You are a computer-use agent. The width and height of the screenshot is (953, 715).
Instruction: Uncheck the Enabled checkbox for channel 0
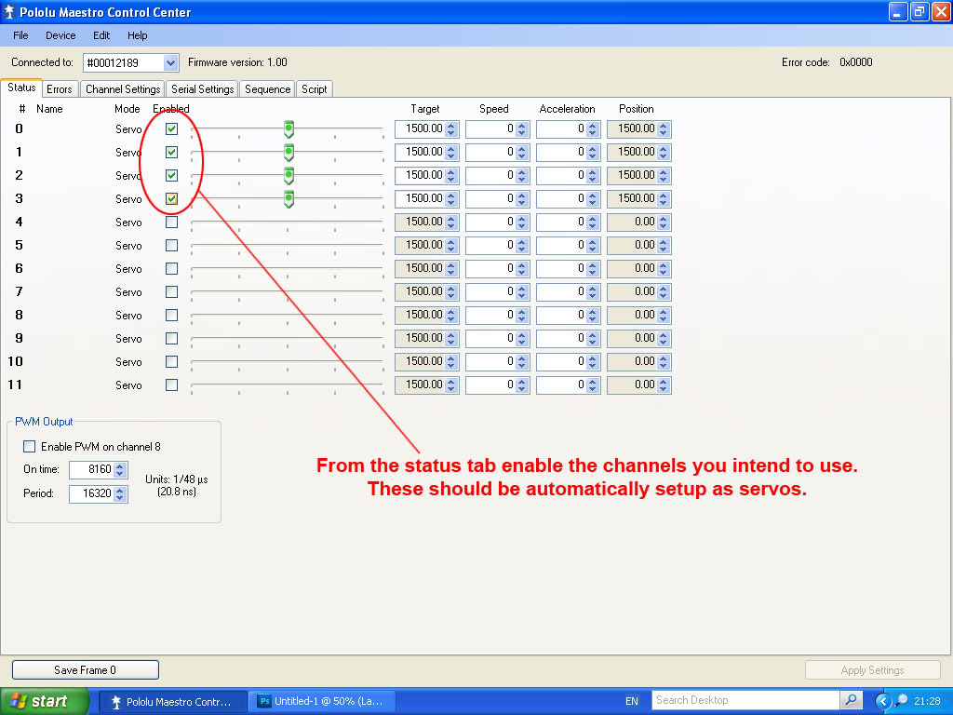point(172,128)
